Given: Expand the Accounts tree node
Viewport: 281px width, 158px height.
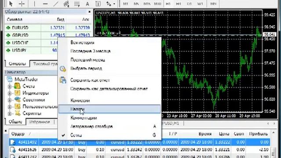Looking at the screenshot, I should [x=10, y=86].
